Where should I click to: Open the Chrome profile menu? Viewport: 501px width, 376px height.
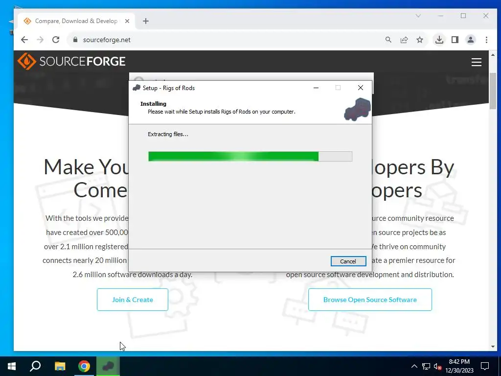471,40
